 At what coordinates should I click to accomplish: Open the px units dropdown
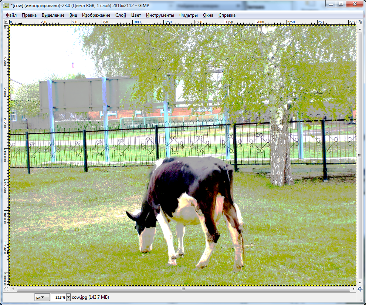42,297
